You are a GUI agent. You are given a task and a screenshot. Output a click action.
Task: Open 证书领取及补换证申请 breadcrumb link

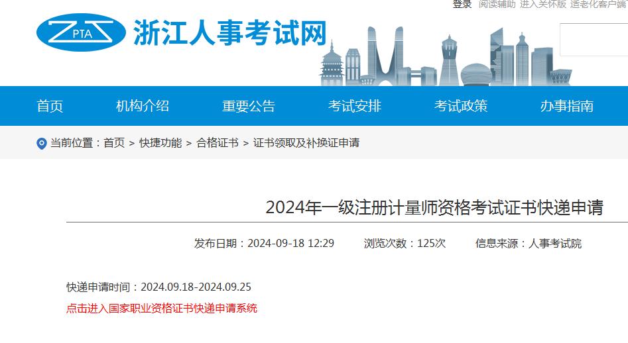(306, 143)
